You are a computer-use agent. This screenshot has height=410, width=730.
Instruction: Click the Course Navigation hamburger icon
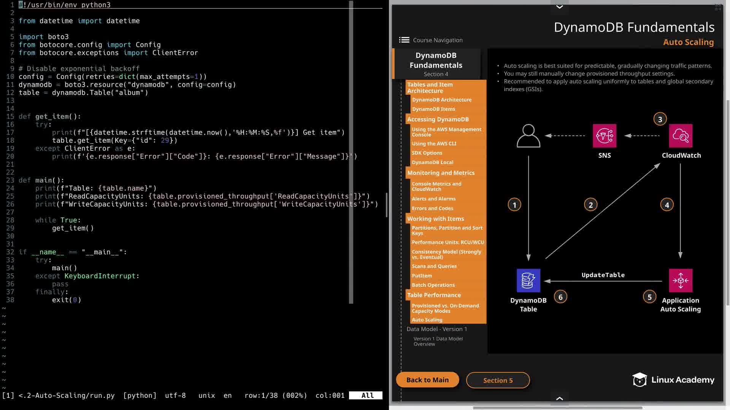[x=404, y=40]
